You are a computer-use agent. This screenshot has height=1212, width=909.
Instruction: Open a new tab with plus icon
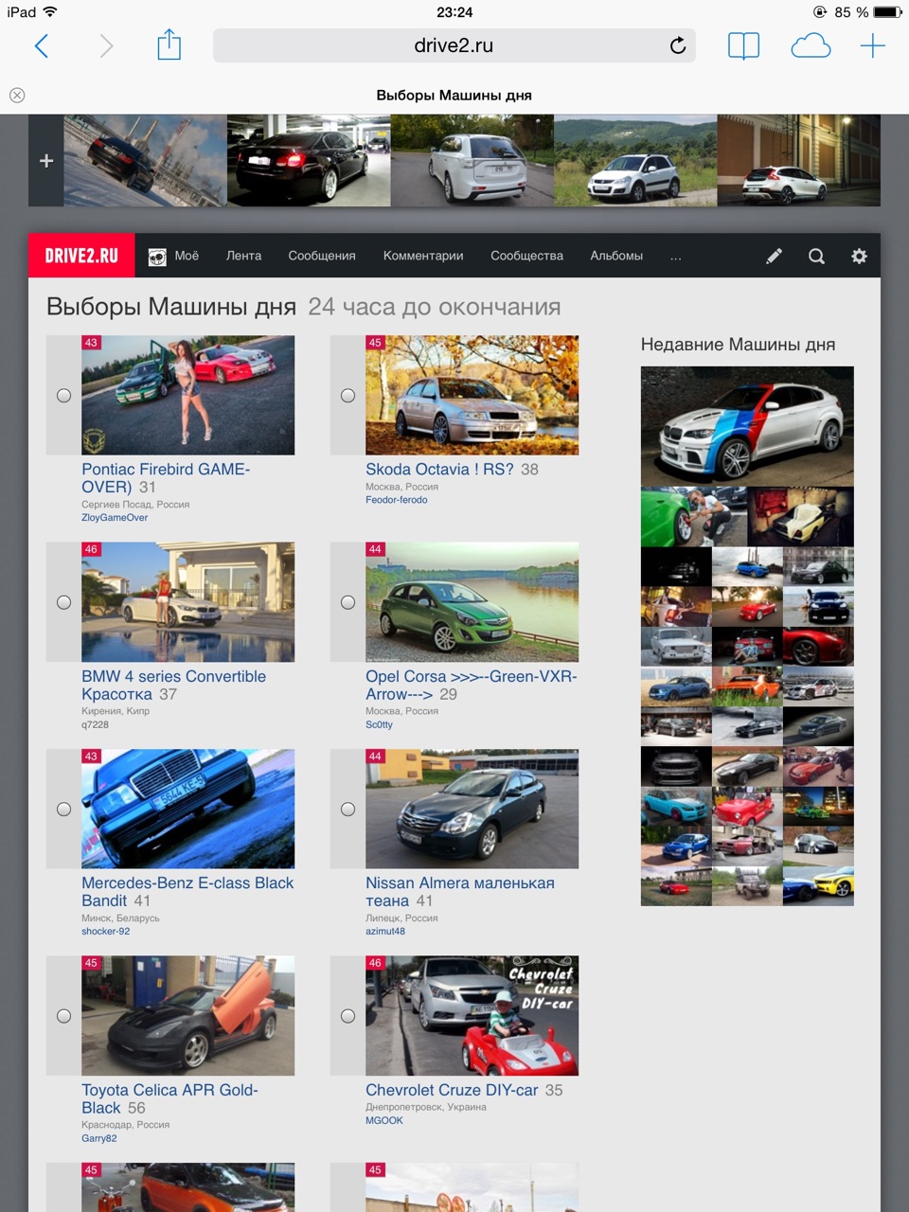(x=872, y=45)
